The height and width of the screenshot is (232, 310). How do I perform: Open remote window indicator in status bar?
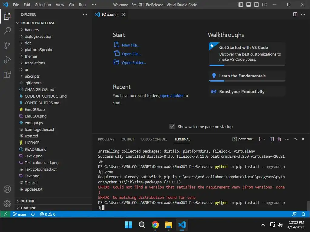[5, 214]
